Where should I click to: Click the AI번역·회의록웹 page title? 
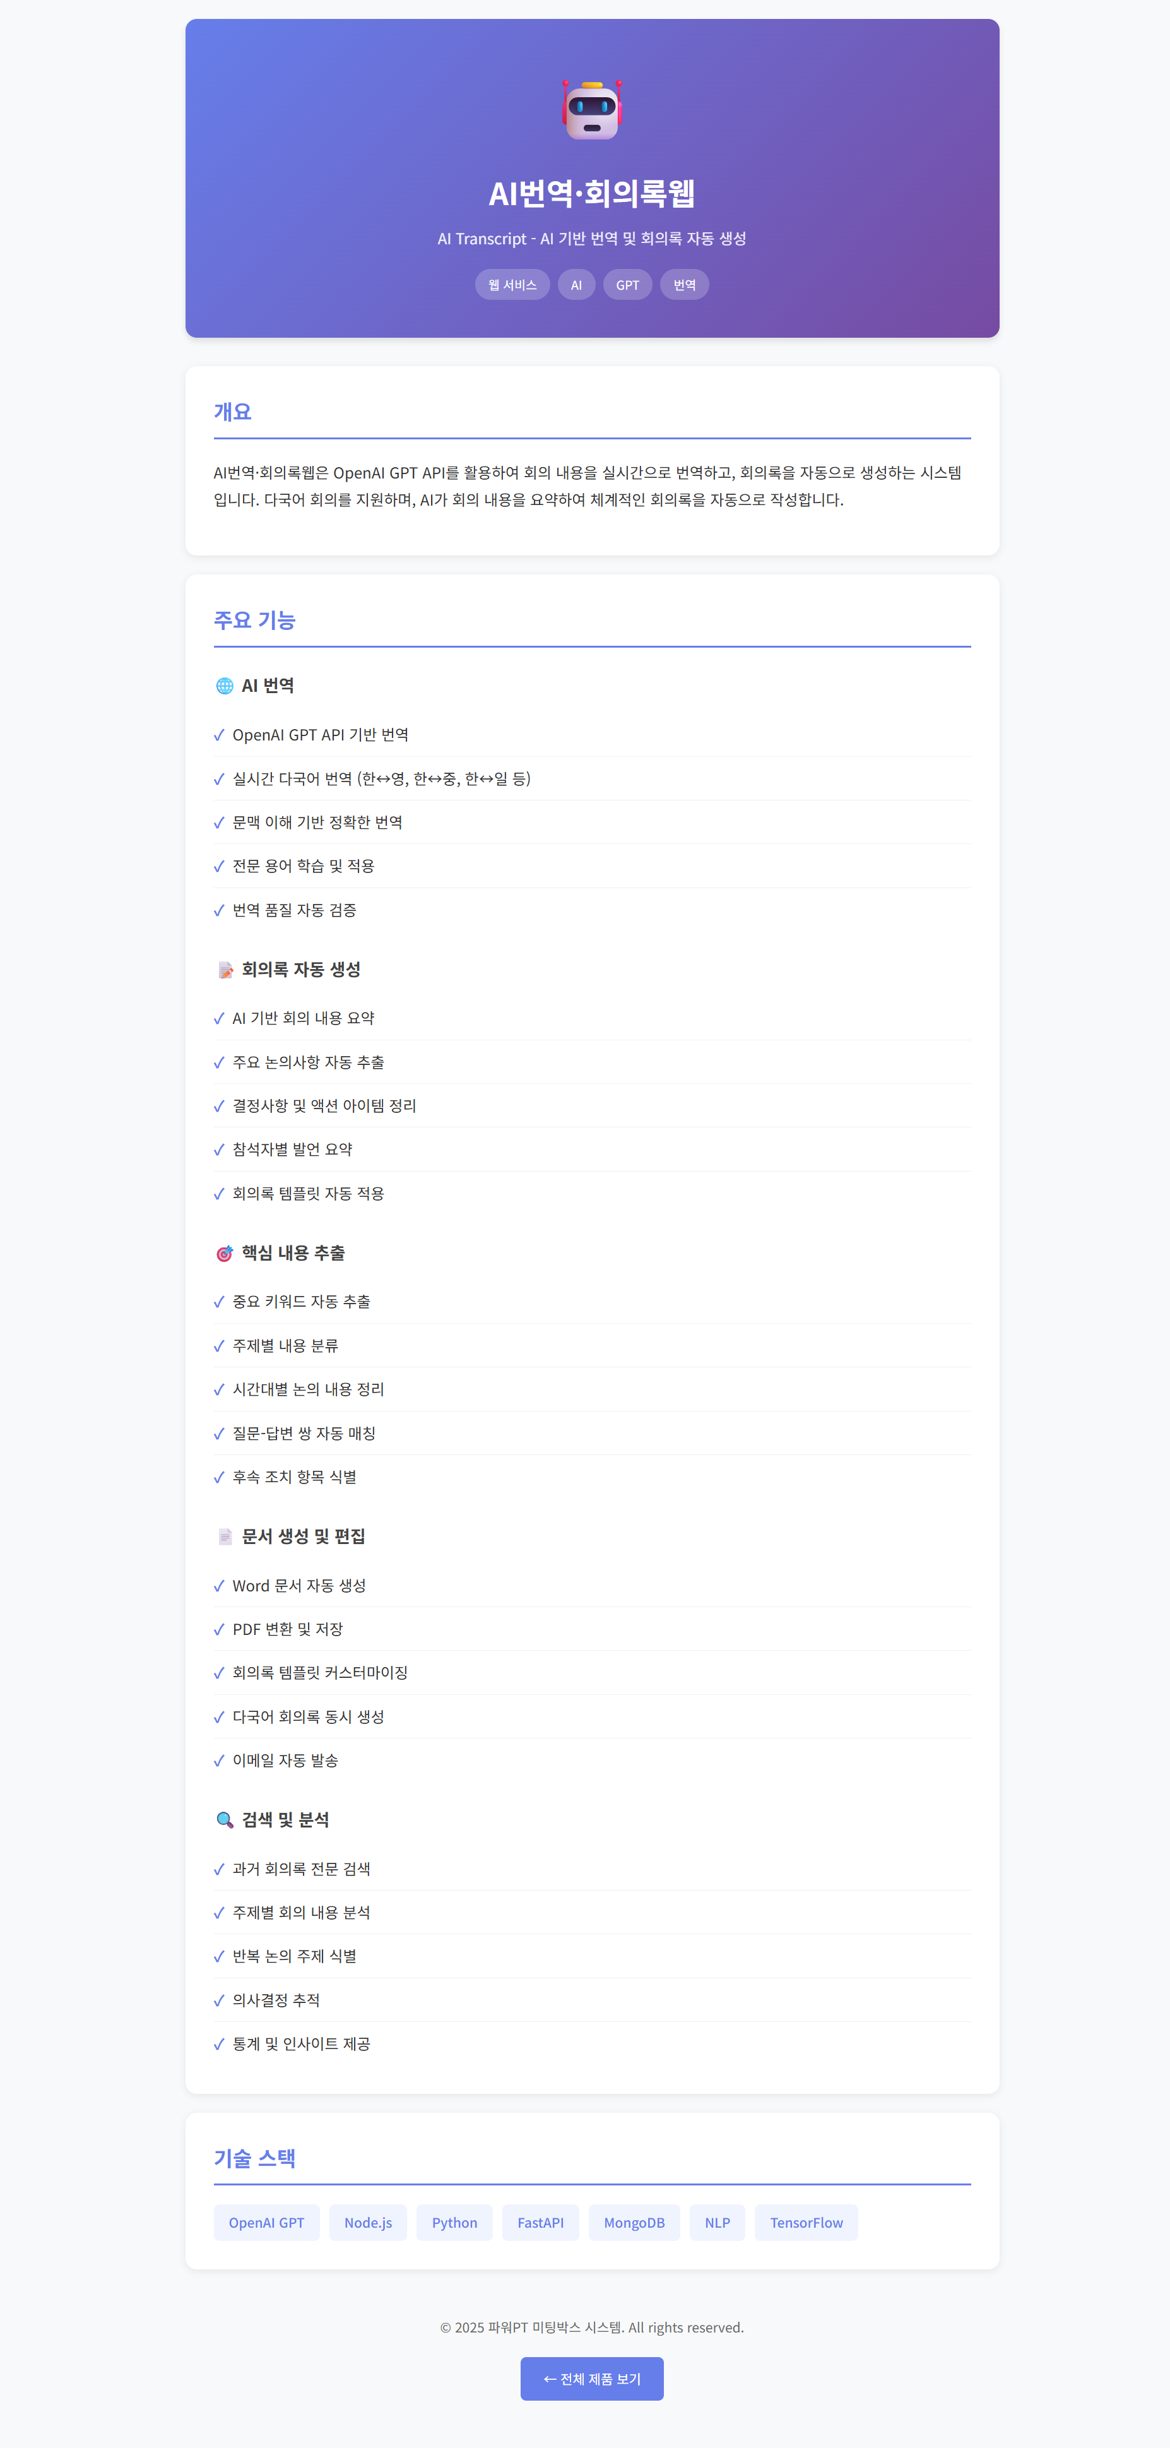click(x=592, y=194)
